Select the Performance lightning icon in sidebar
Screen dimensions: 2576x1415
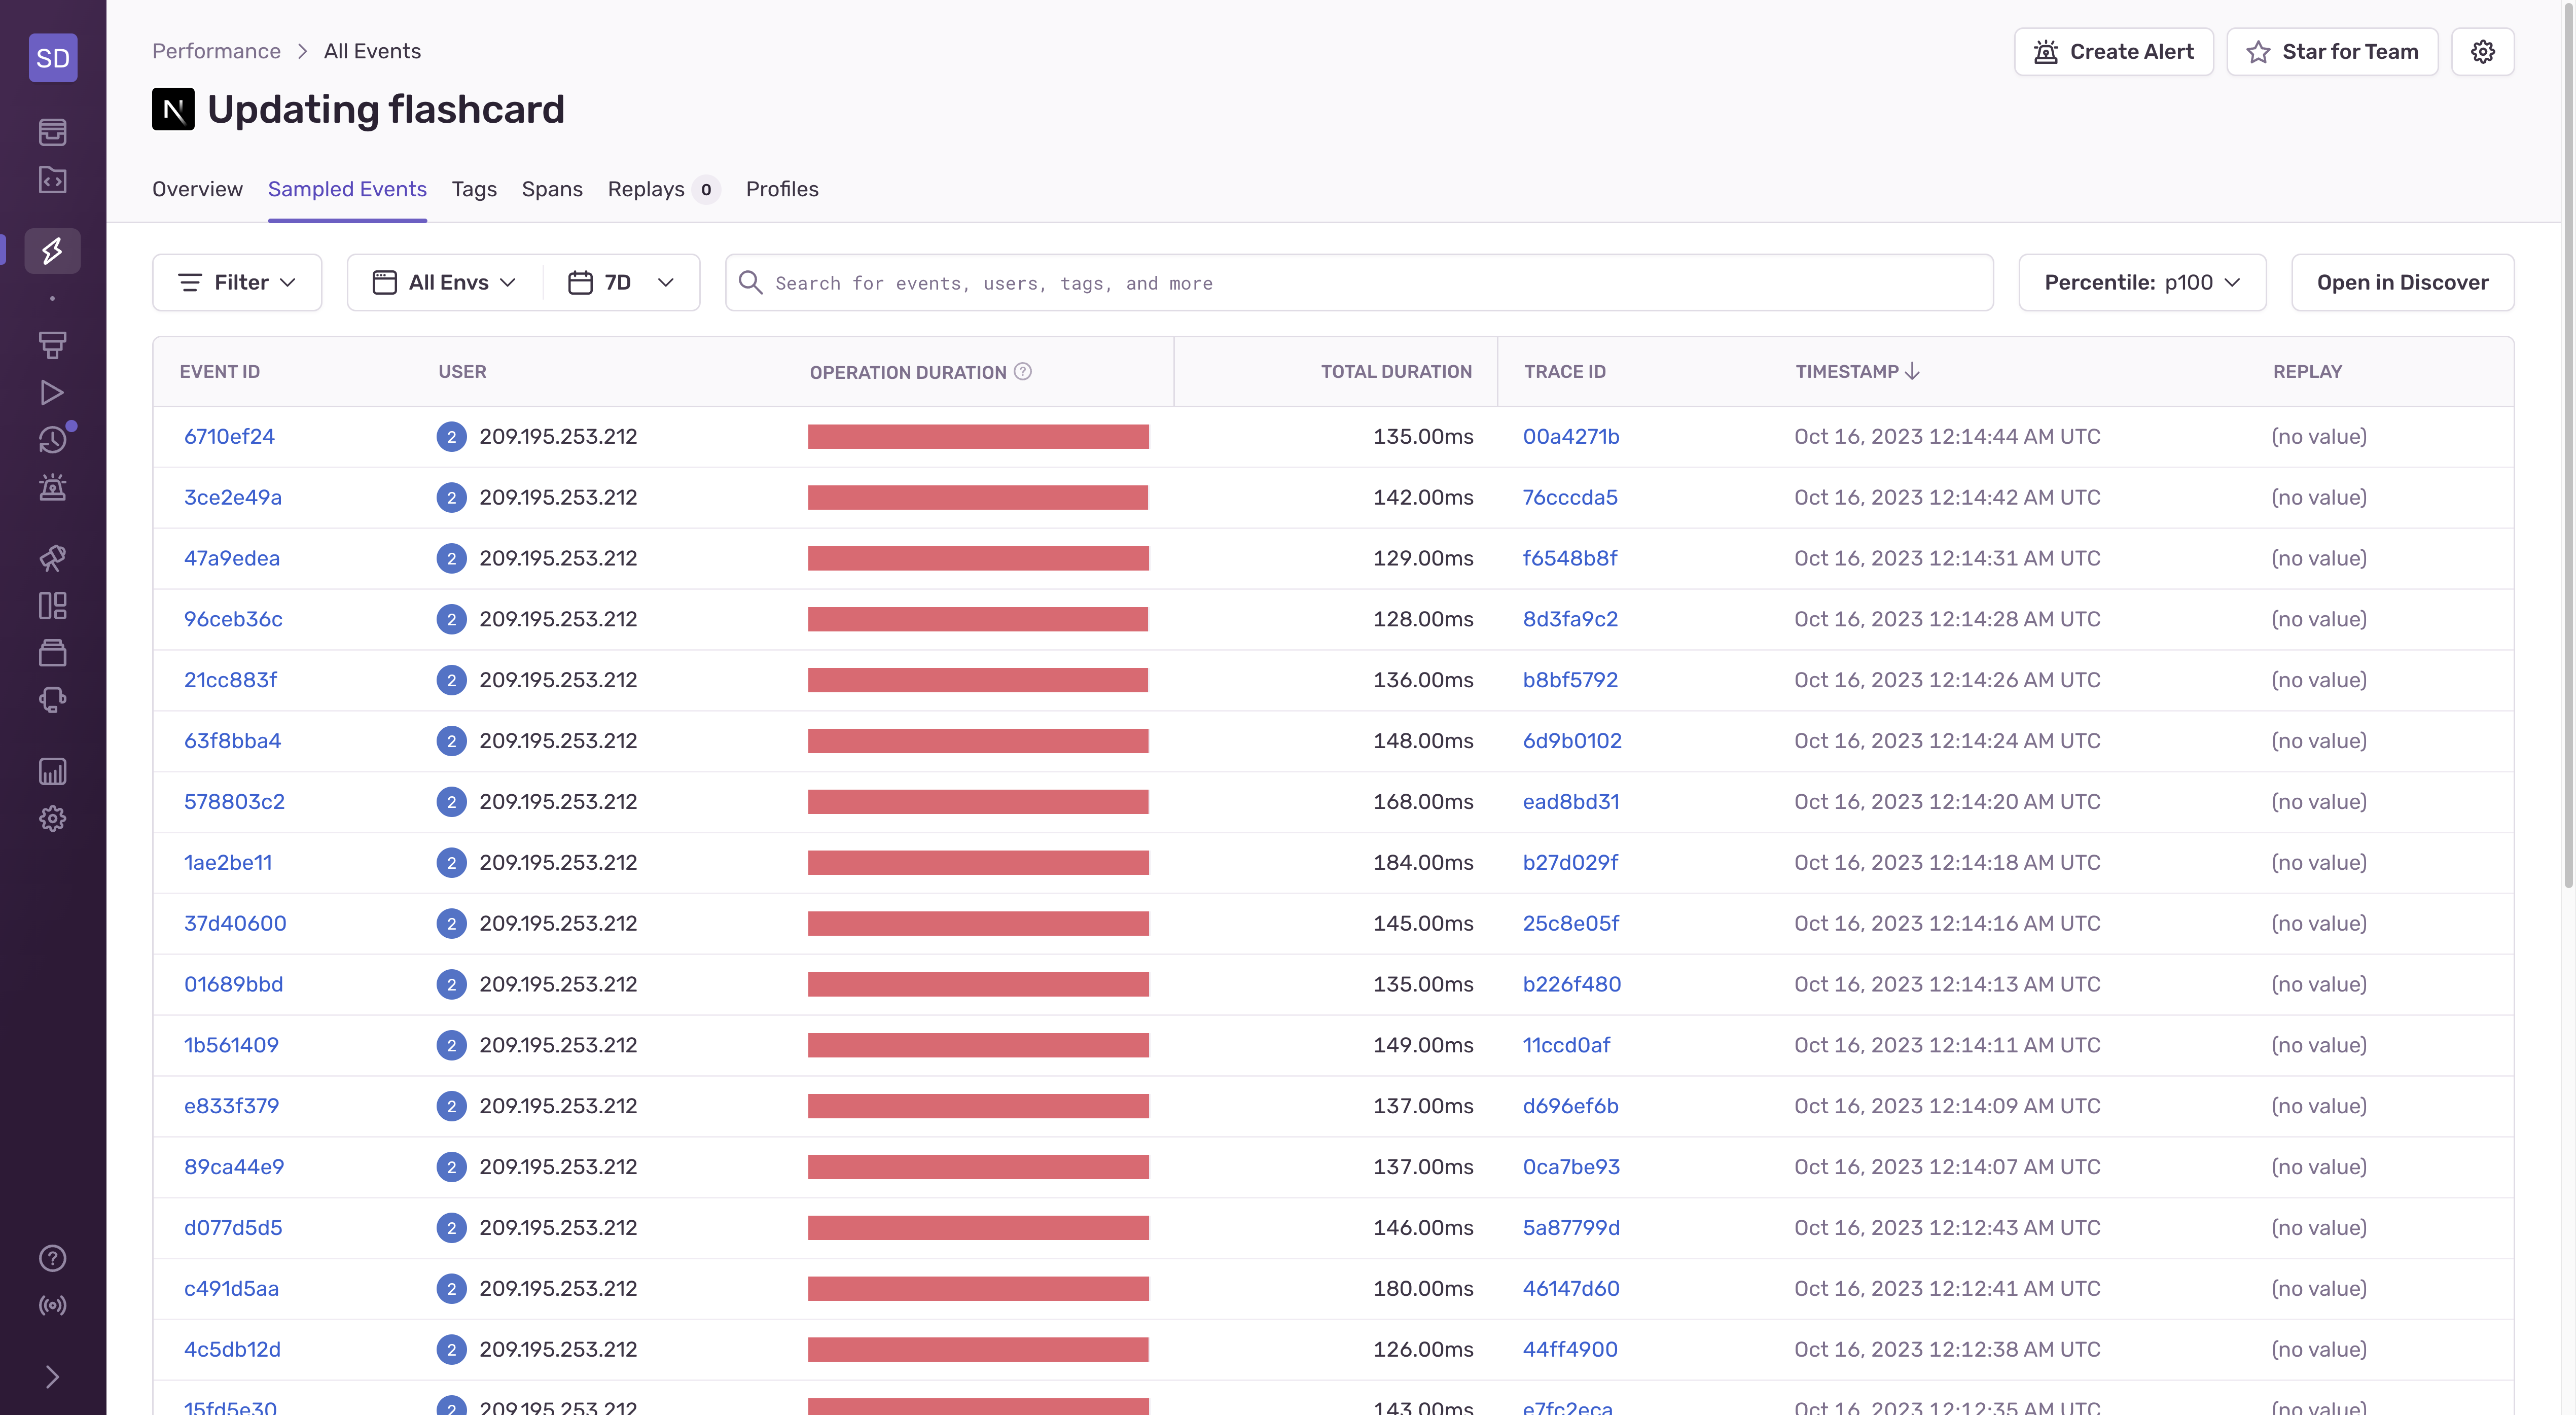[x=52, y=250]
